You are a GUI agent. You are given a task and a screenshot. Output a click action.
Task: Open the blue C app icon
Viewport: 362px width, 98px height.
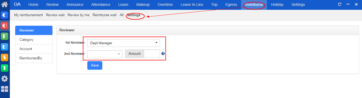pyautogui.click(x=5, y=15)
